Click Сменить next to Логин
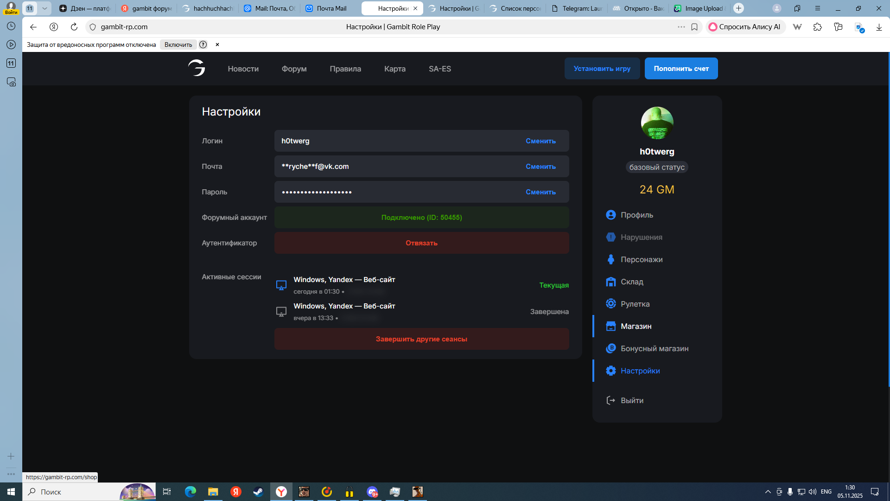890x501 pixels. point(540,141)
